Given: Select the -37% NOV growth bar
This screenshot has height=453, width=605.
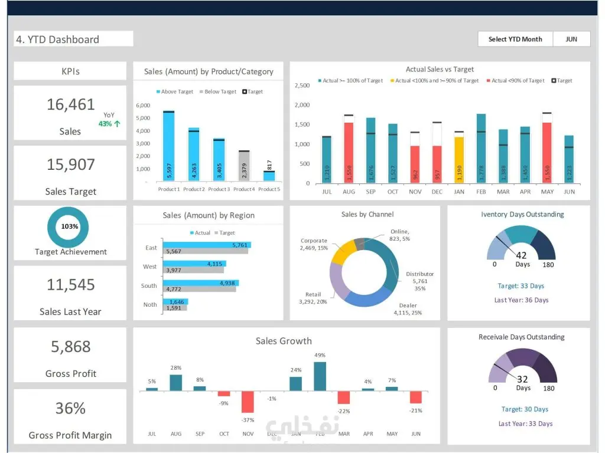Looking at the screenshot, I should click(248, 402).
